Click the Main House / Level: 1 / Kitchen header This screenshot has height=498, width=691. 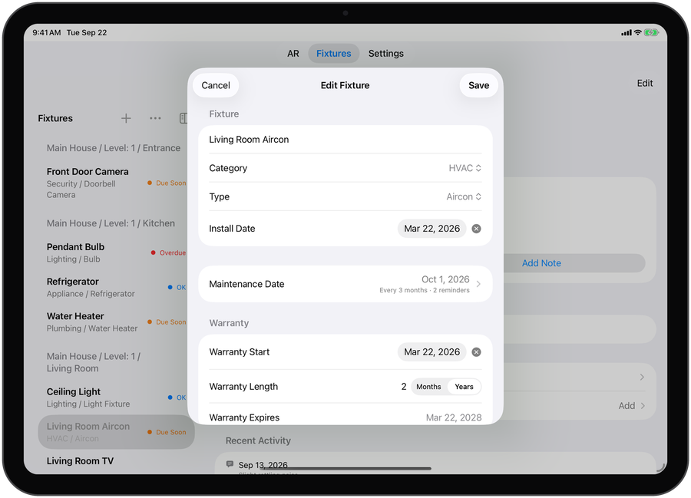coord(111,223)
